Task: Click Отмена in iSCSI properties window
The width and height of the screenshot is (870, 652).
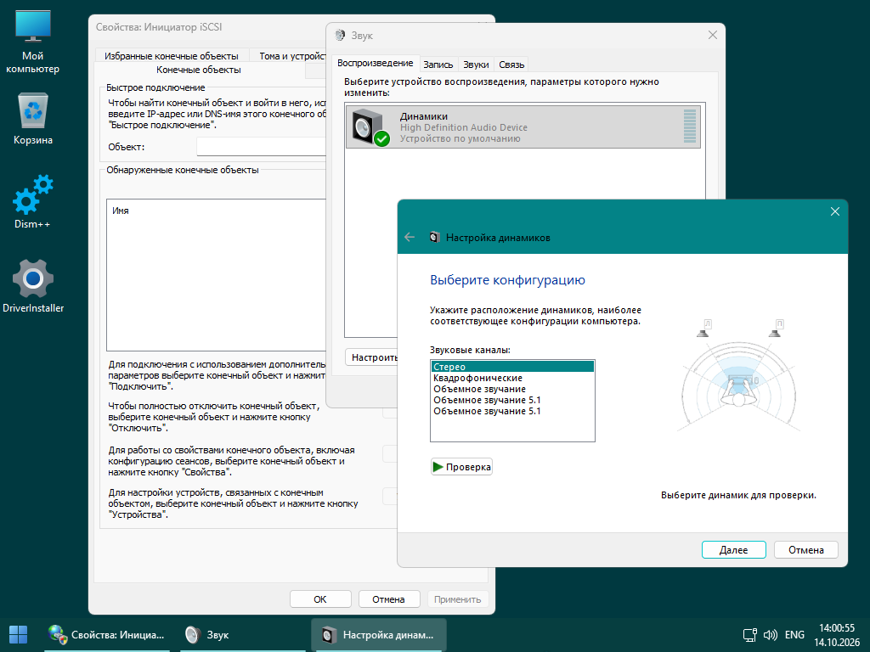Action: [x=388, y=599]
